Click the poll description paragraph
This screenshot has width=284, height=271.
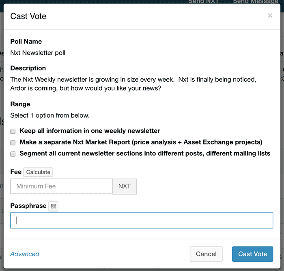tap(133, 84)
